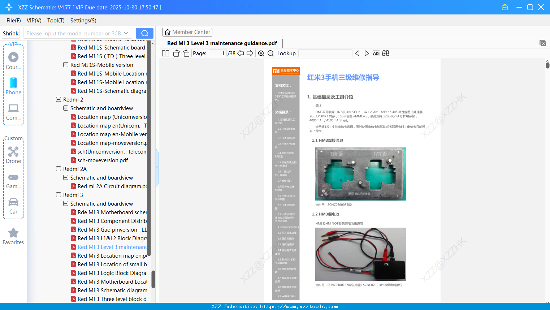550x310 pixels.
Task: Zoom out of the document
Action: 270,53
